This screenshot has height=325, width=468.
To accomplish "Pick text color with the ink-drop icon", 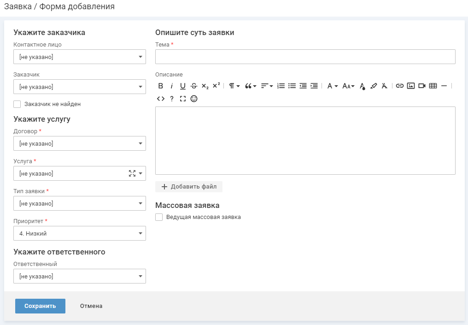I will click(x=363, y=86).
